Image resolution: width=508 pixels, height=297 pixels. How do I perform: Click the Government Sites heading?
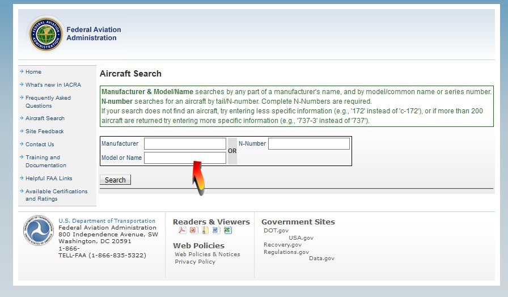coord(298,222)
